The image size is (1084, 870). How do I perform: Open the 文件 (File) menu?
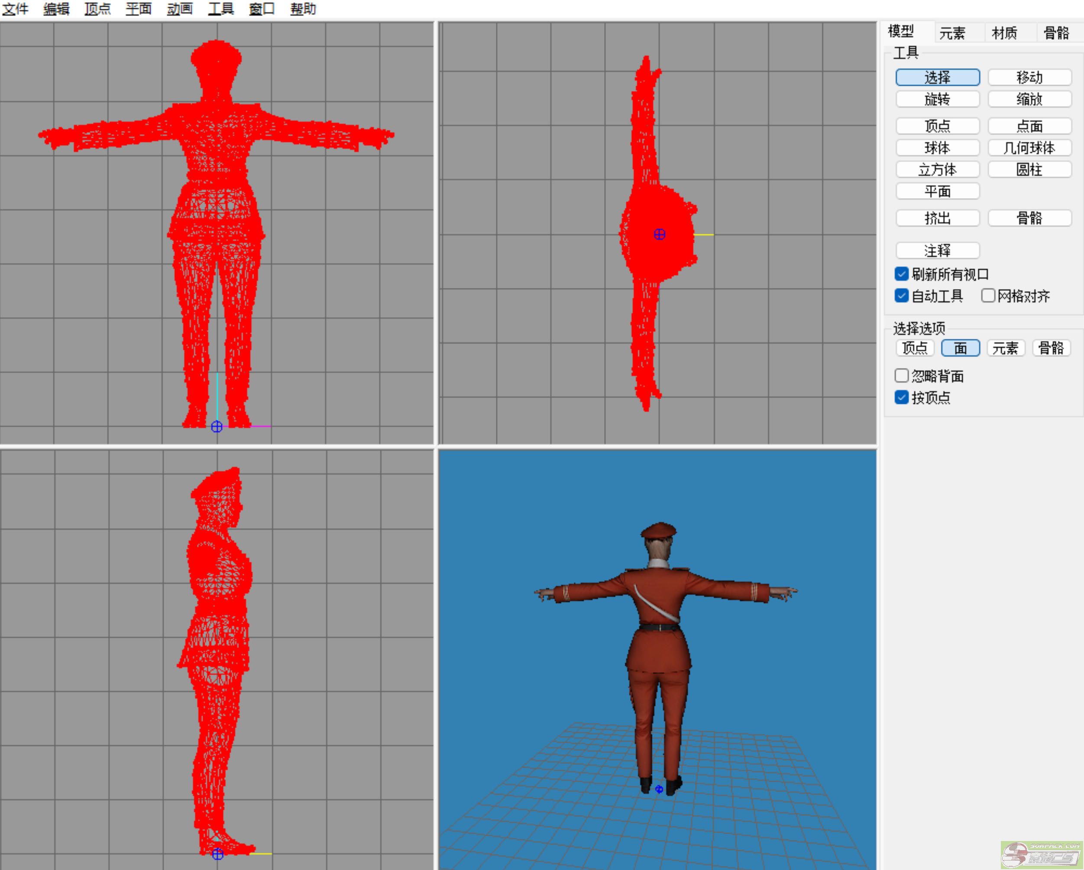[15, 9]
